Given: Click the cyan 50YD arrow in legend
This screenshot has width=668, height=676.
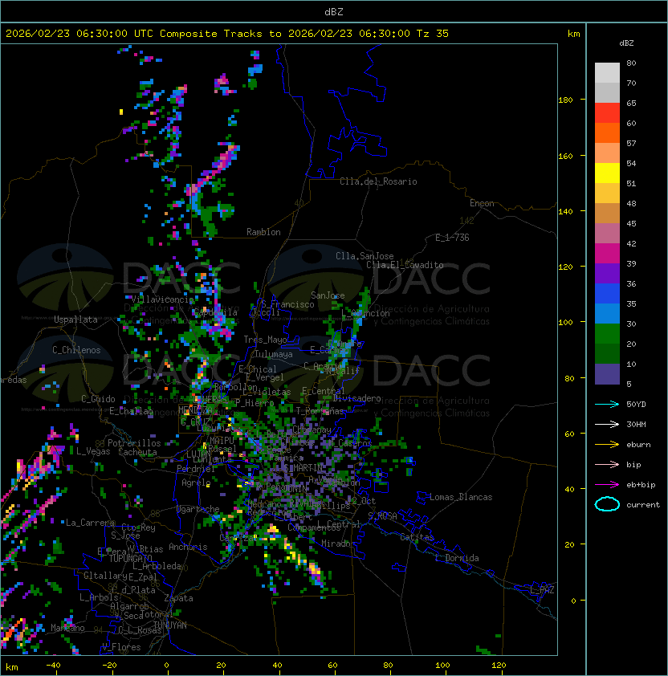Looking at the screenshot, I should [x=607, y=404].
